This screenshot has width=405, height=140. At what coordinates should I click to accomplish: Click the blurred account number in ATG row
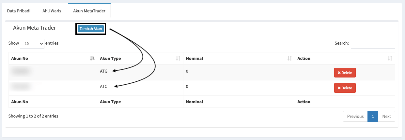(x=21, y=71)
